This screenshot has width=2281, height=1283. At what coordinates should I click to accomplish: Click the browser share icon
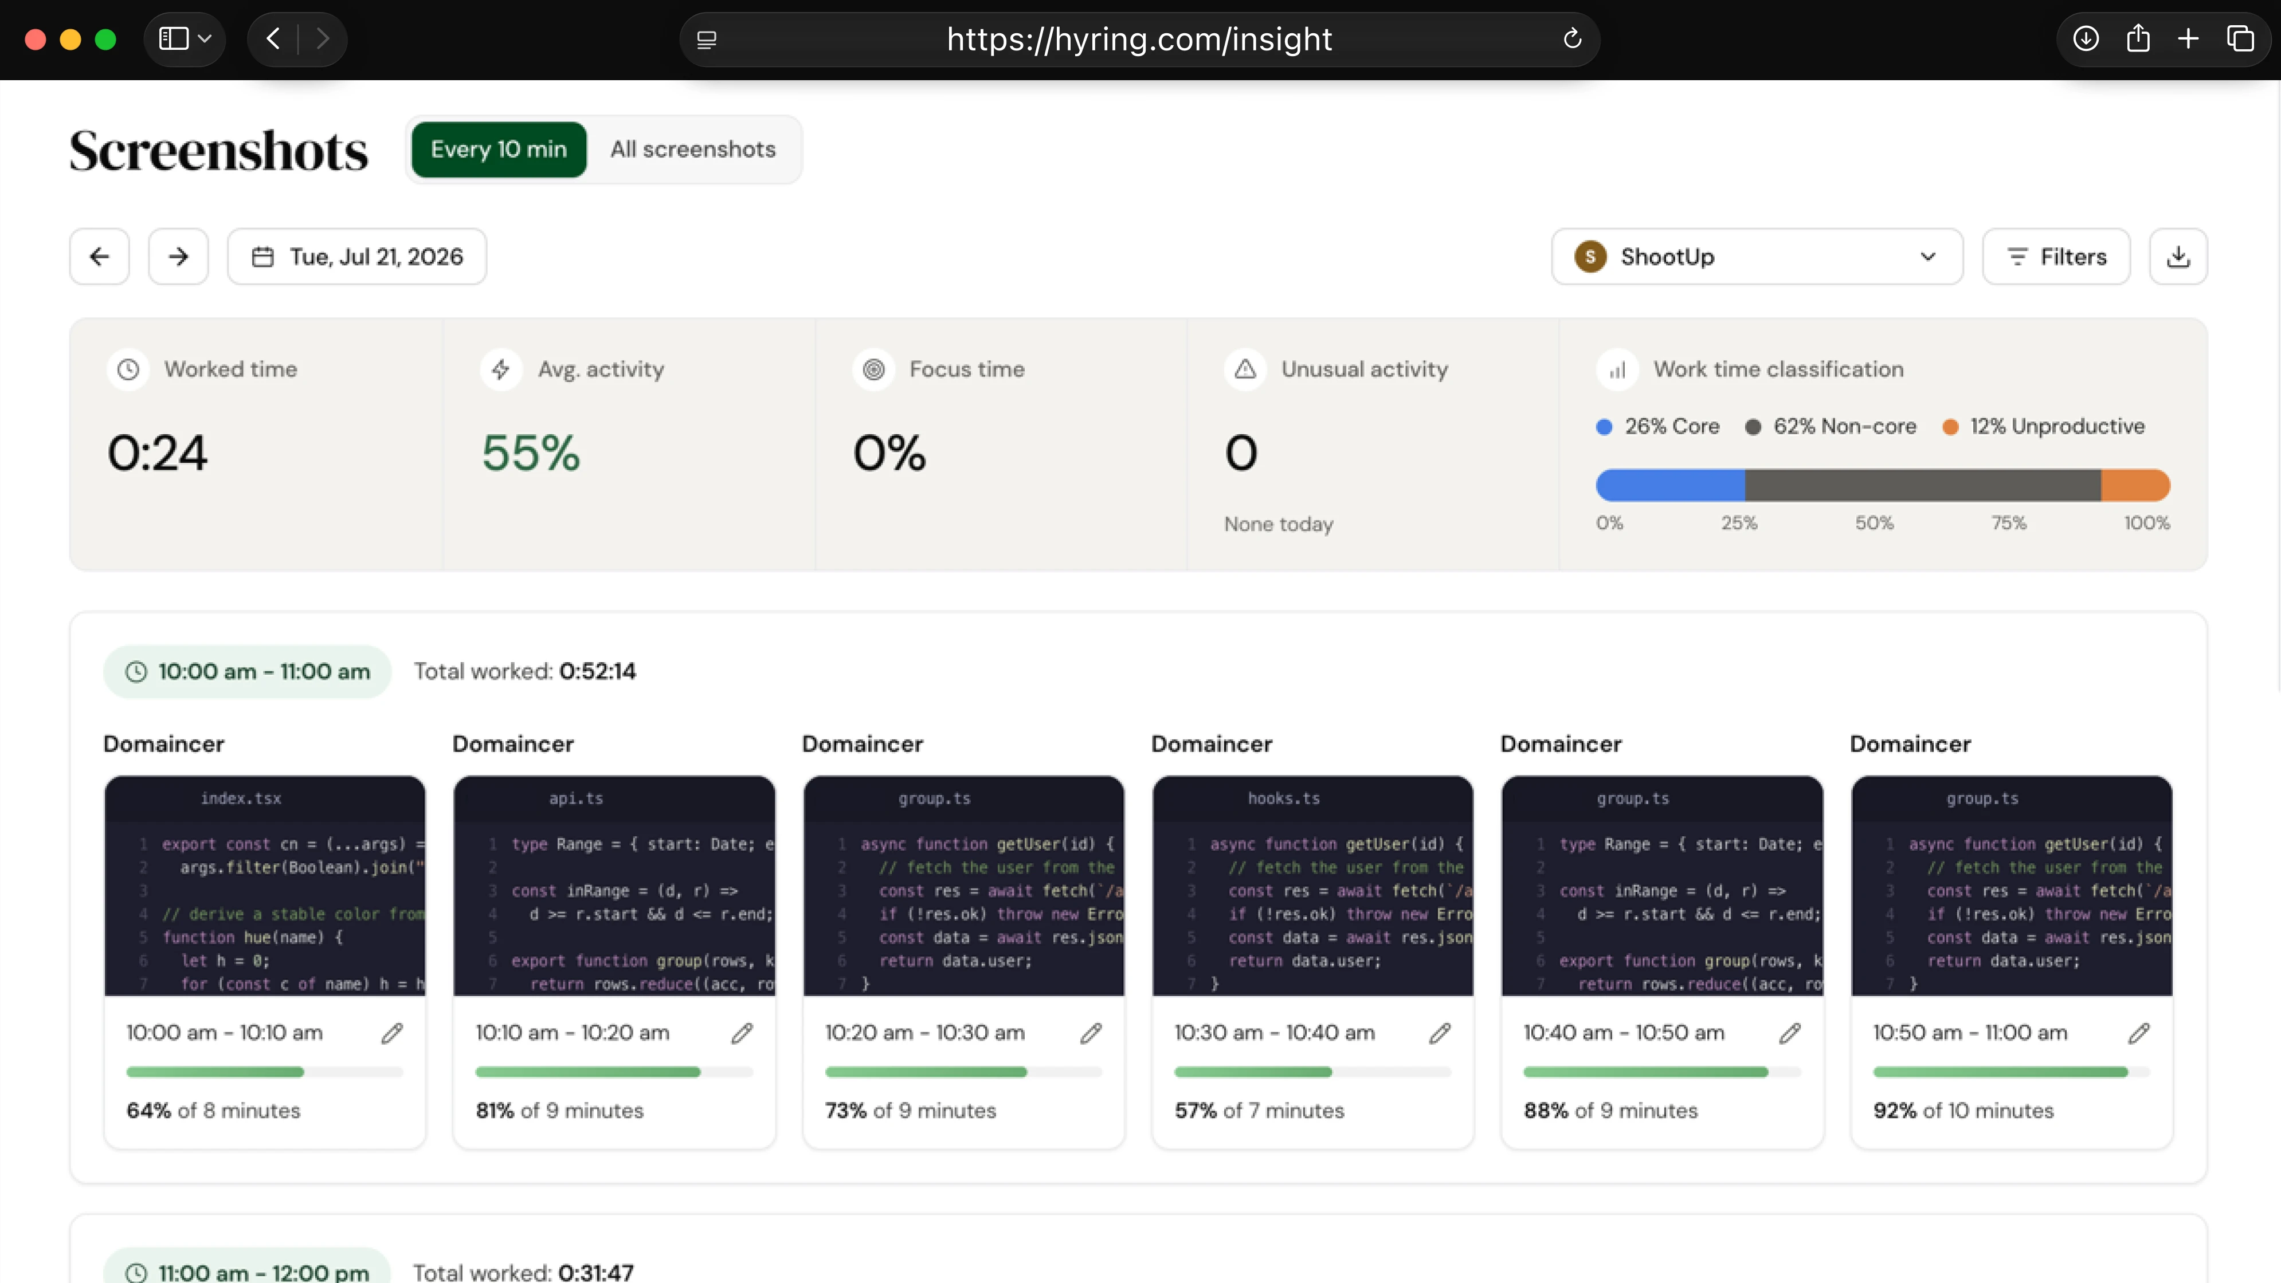(2138, 39)
